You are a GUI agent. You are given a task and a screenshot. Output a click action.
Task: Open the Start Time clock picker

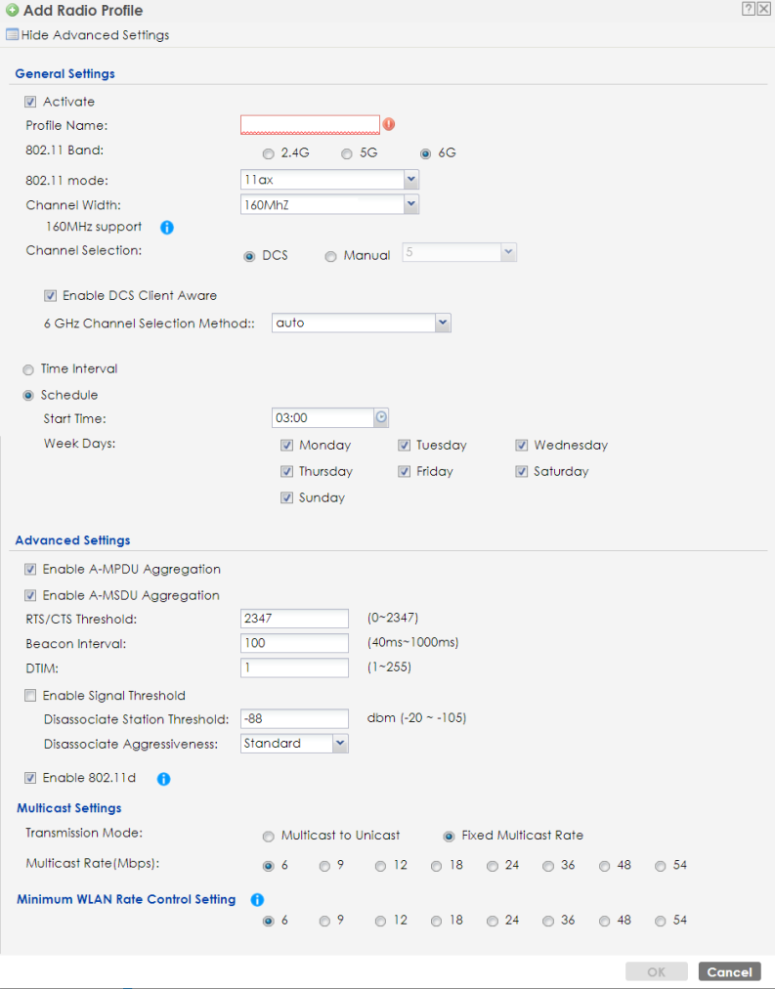point(381,418)
